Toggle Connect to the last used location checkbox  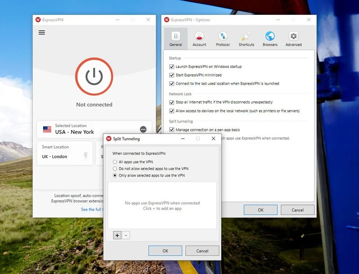[x=171, y=84]
